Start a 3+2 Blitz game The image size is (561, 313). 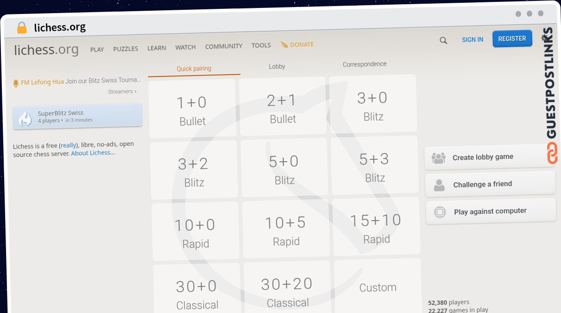pyautogui.click(x=194, y=170)
